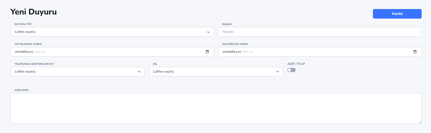The image size is (431, 133).
Task: Click the Başlık field label
Action: click(227, 24)
